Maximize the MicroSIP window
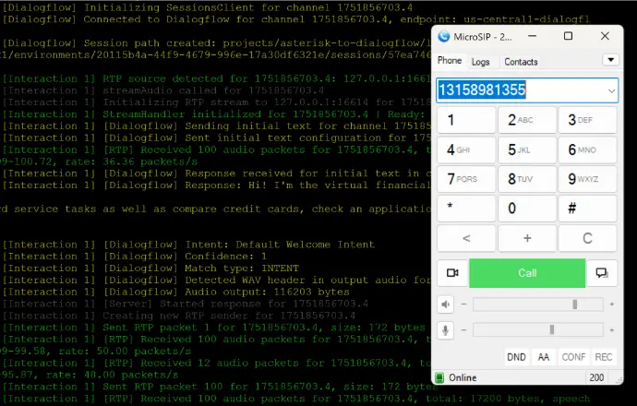The image size is (637, 406). click(568, 36)
